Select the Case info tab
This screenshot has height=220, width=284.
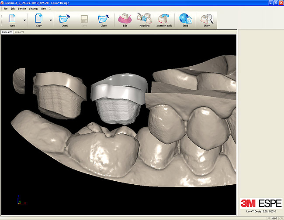click(x=7, y=32)
